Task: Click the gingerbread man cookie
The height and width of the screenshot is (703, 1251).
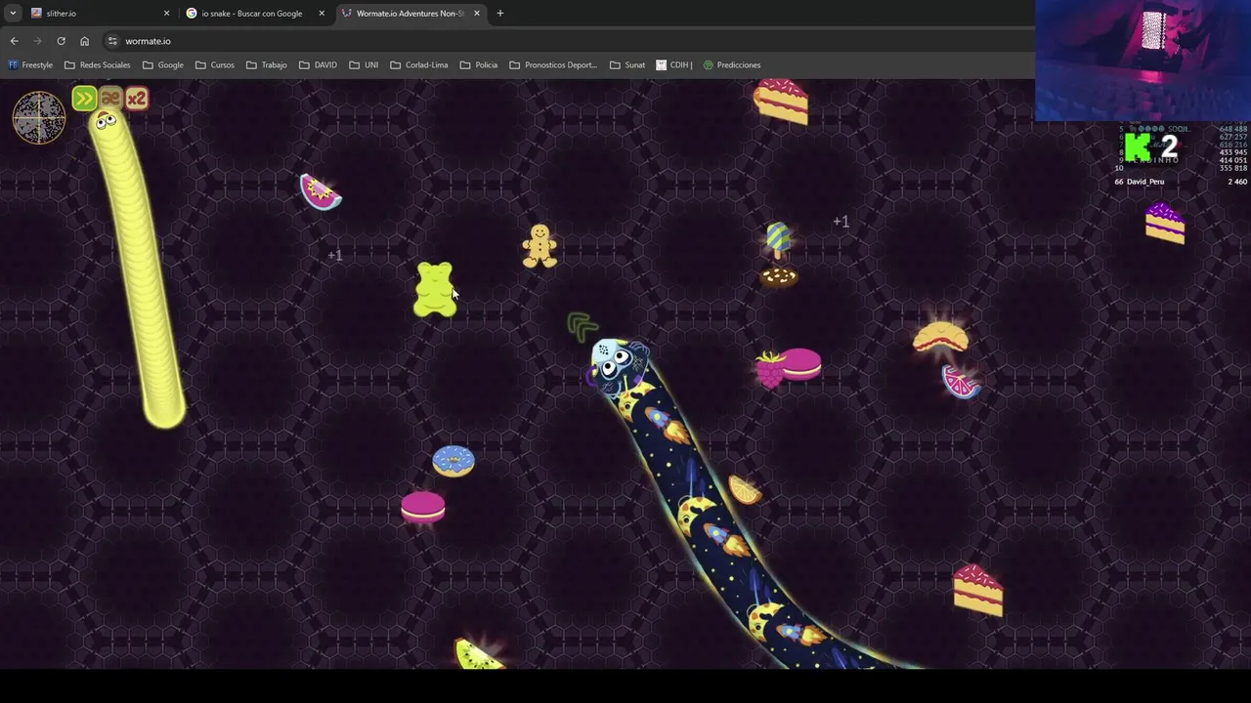Action: click(x=539, y=246)
